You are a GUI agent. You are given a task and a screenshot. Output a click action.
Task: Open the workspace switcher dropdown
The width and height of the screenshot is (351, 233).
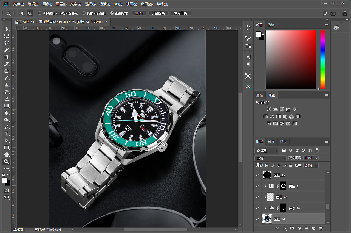coord(335,13)
